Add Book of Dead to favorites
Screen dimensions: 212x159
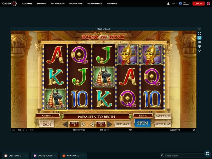200,51
